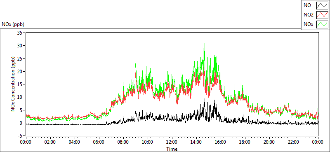Click the first 00:00 time axis label
330x152 pixels.
tap(26, 142)
